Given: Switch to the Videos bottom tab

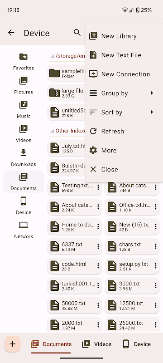Looking at the screenshot, I should click(97, 344).
